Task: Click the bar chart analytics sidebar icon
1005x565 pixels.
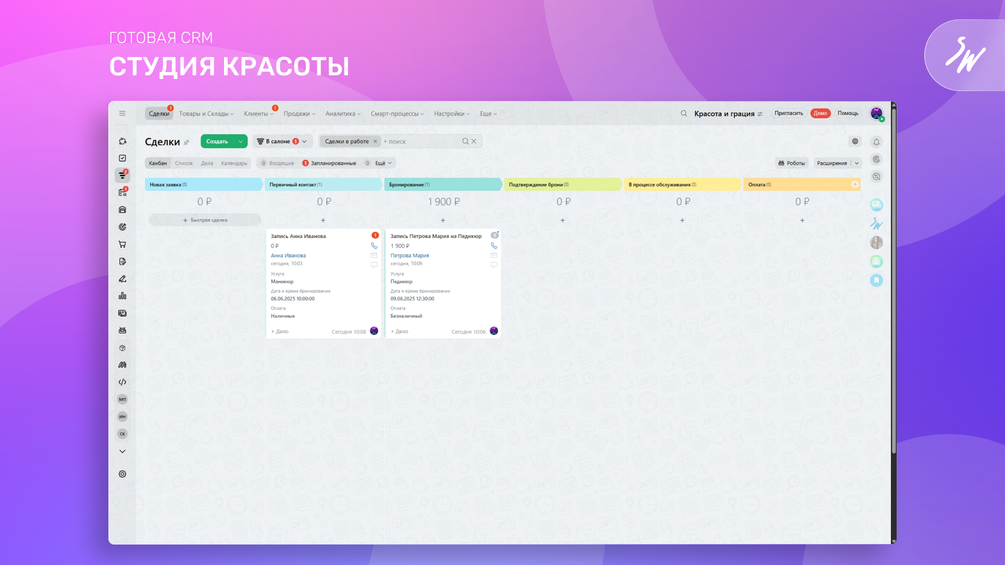Action: 122,296
